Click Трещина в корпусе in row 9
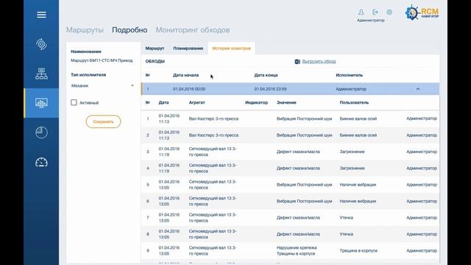 (358, 250)
